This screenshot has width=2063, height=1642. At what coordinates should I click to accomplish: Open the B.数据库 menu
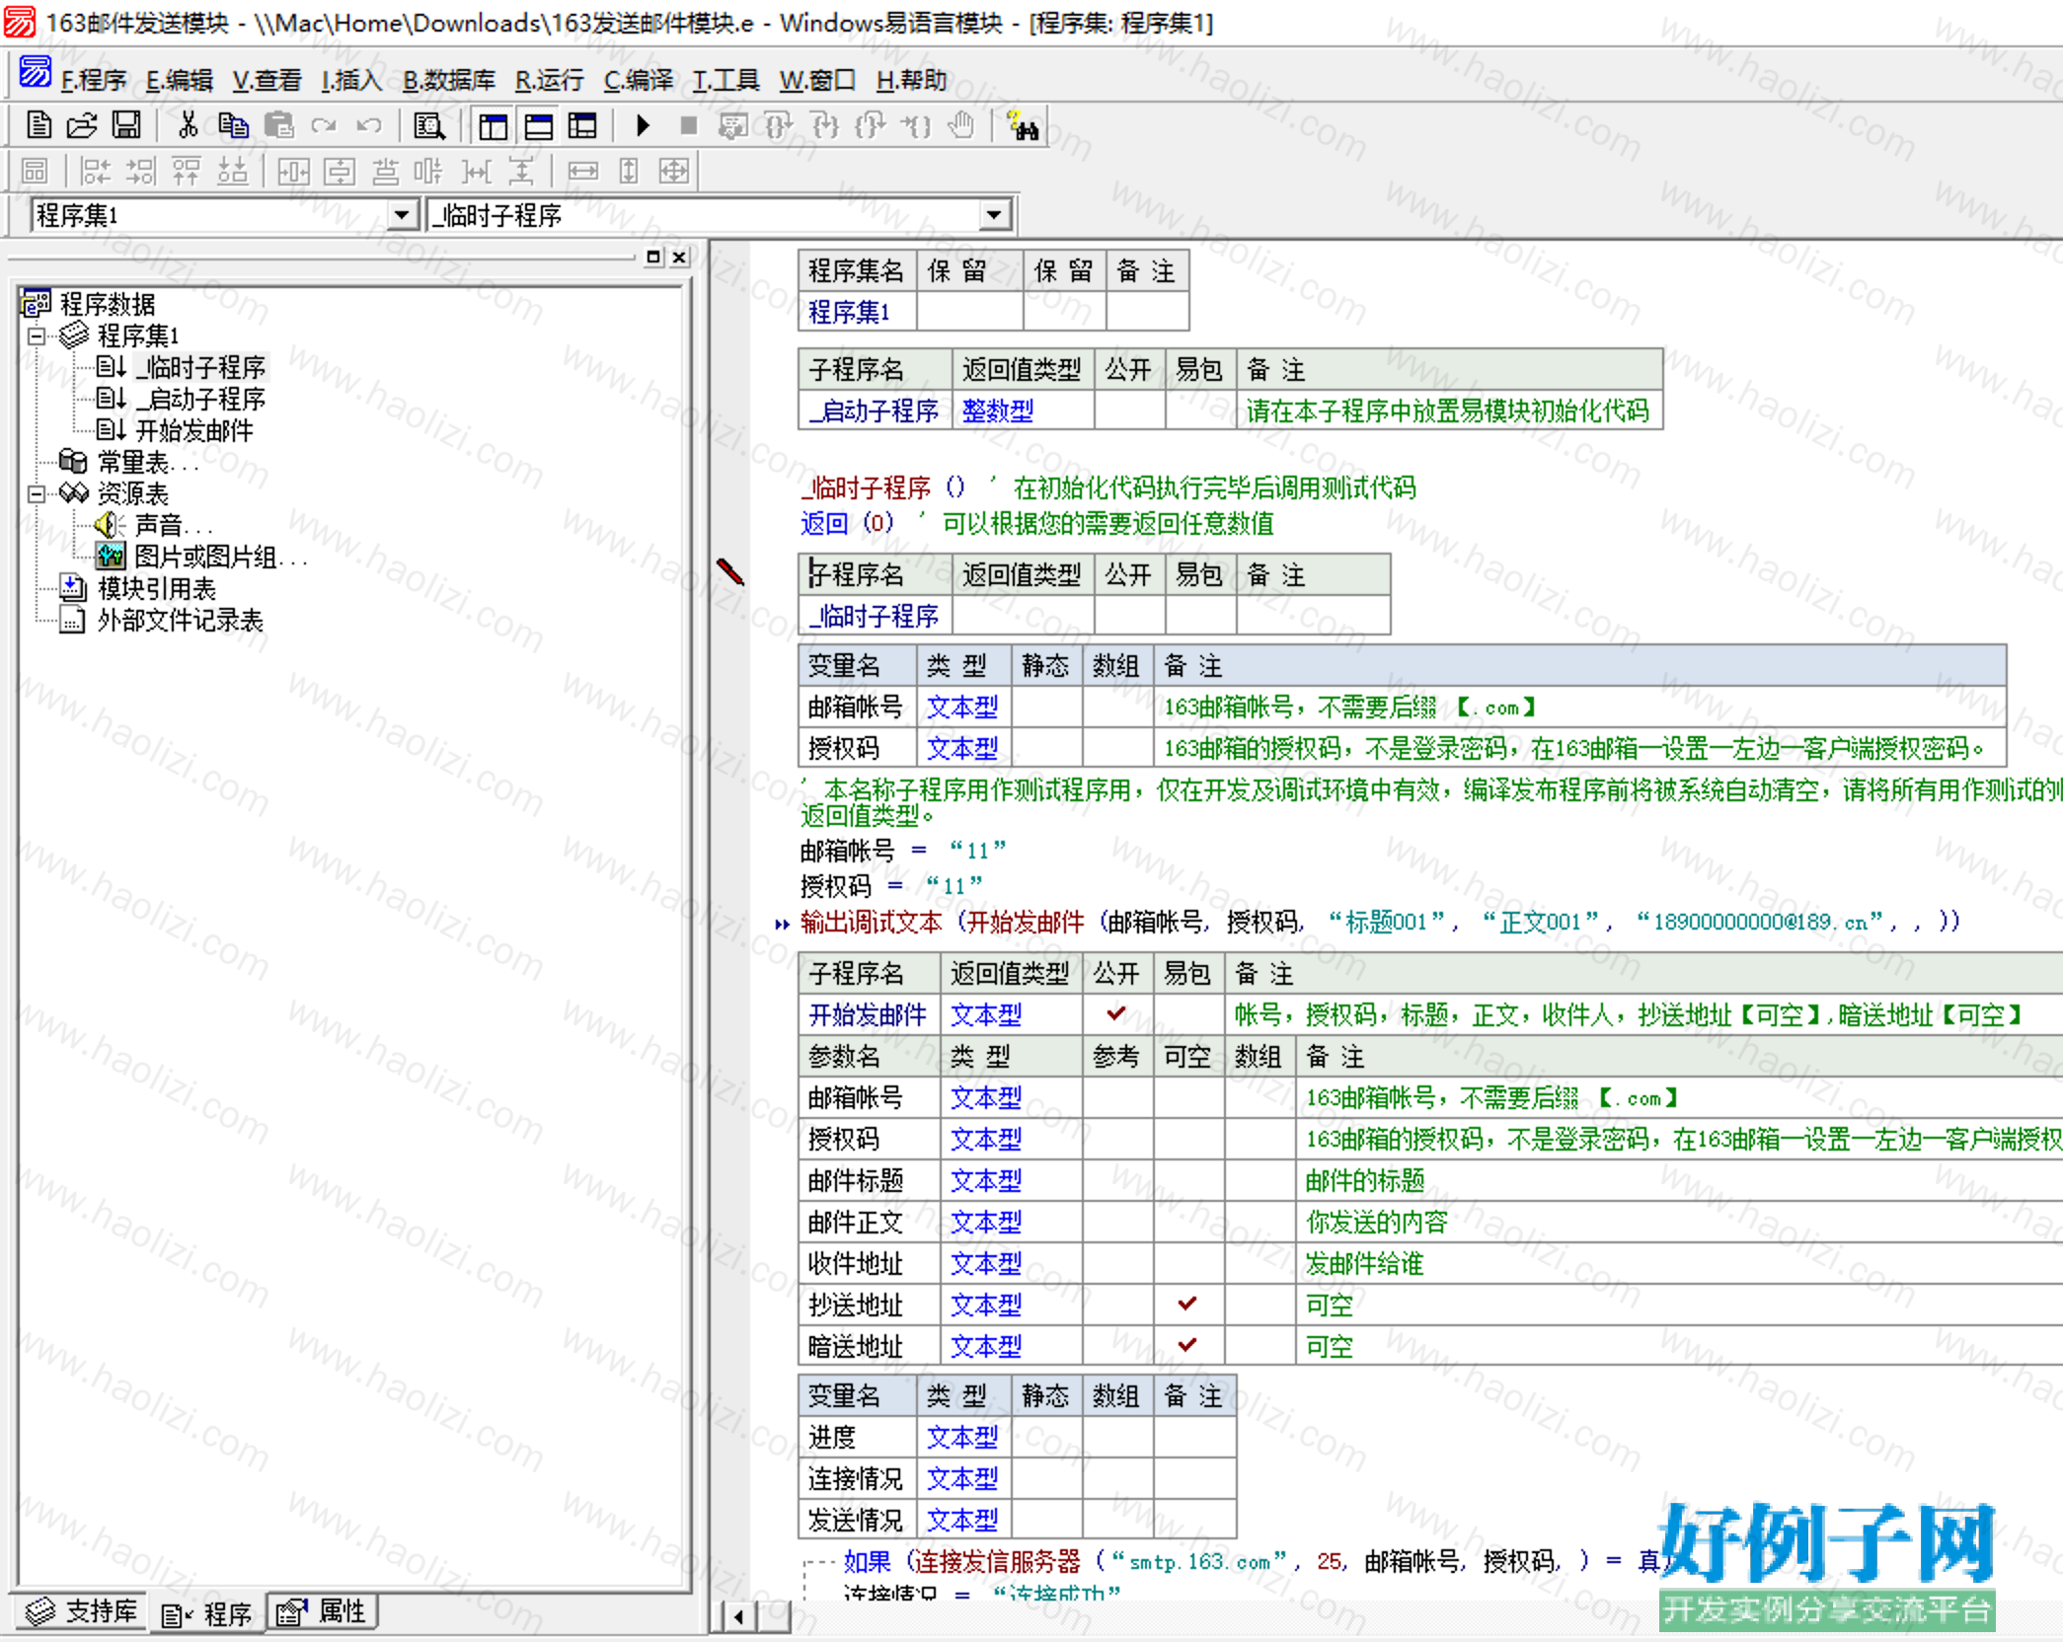coord(449,80)
